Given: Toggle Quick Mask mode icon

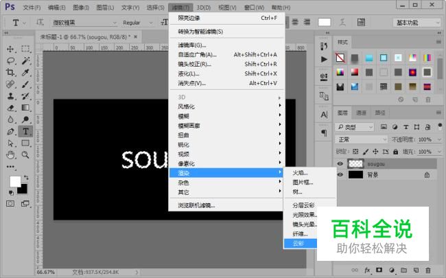Looking at the screenshot, I should tap(10, 204).
